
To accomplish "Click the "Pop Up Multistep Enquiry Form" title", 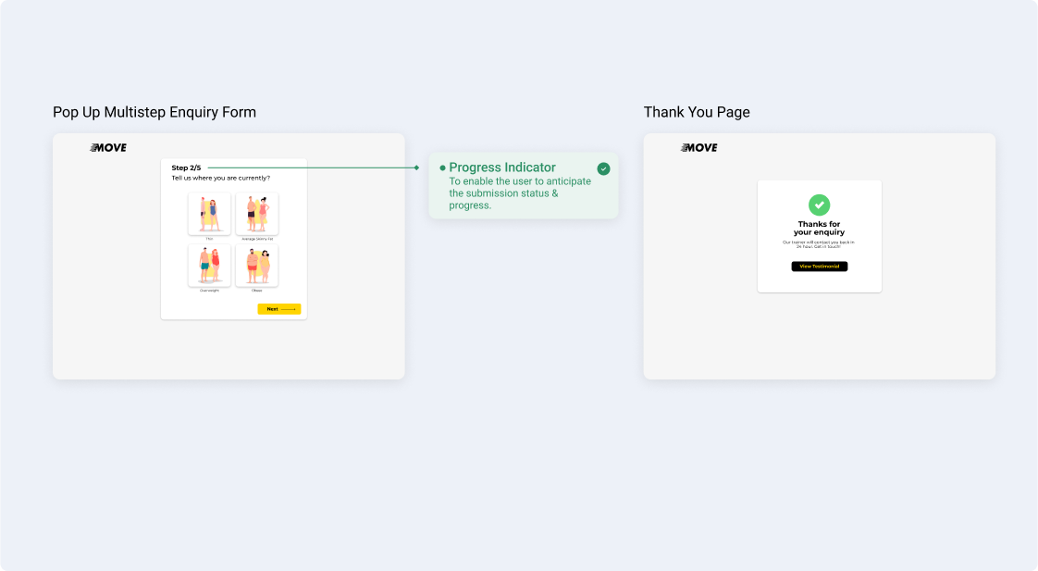I will pyautogui.click(x=154, y=112).
